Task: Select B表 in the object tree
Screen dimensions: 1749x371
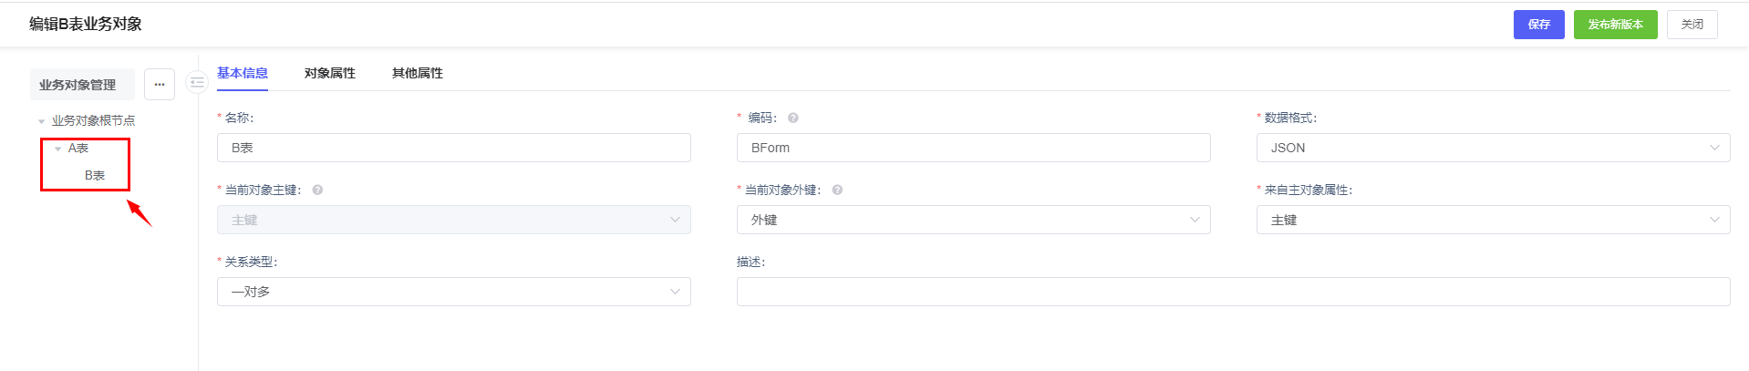Action: pos(95,175)
